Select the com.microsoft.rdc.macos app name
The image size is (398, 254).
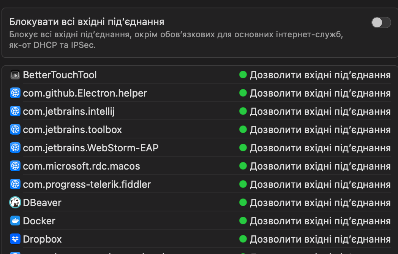point(81,166)
